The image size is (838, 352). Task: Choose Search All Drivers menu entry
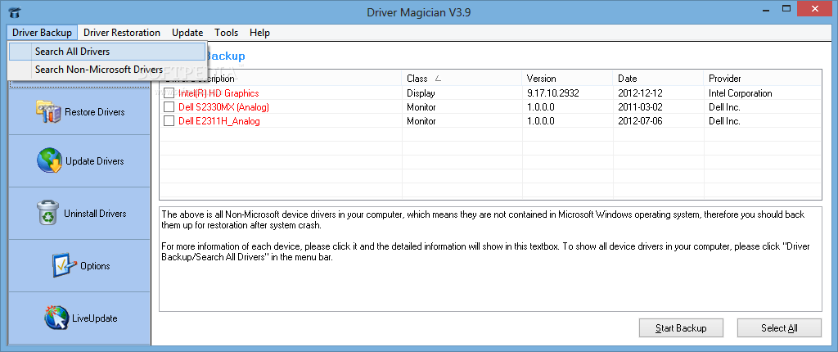(x=107, y=52)
